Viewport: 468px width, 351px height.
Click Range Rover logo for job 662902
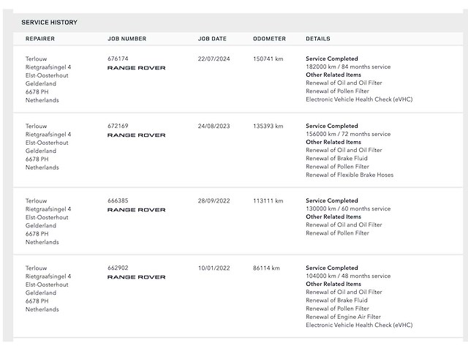point(137,277)
